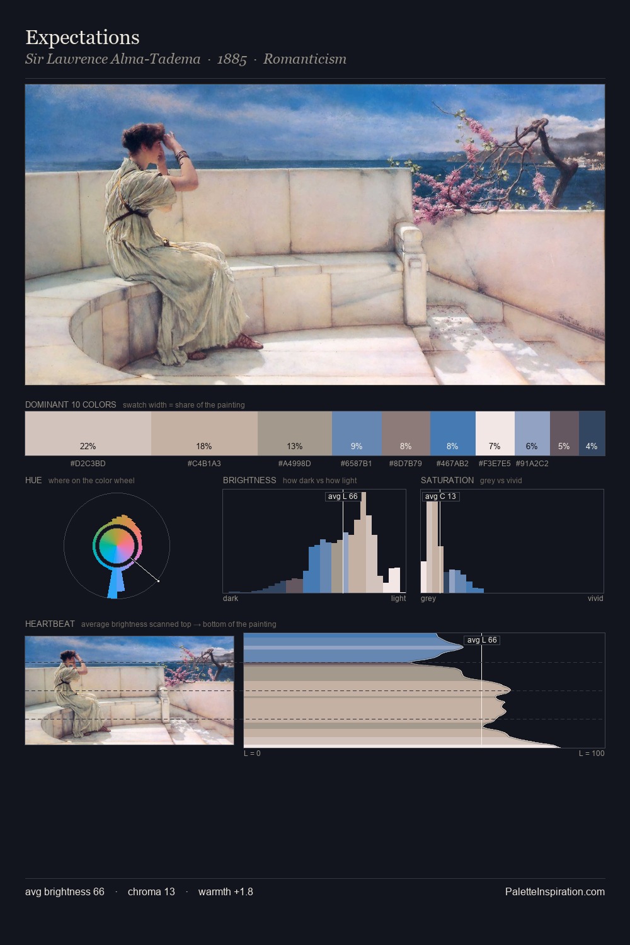Click "where on the color wheel" caption
The width and height of the screenshot is (630, 945).
click(x=91, y=481)
